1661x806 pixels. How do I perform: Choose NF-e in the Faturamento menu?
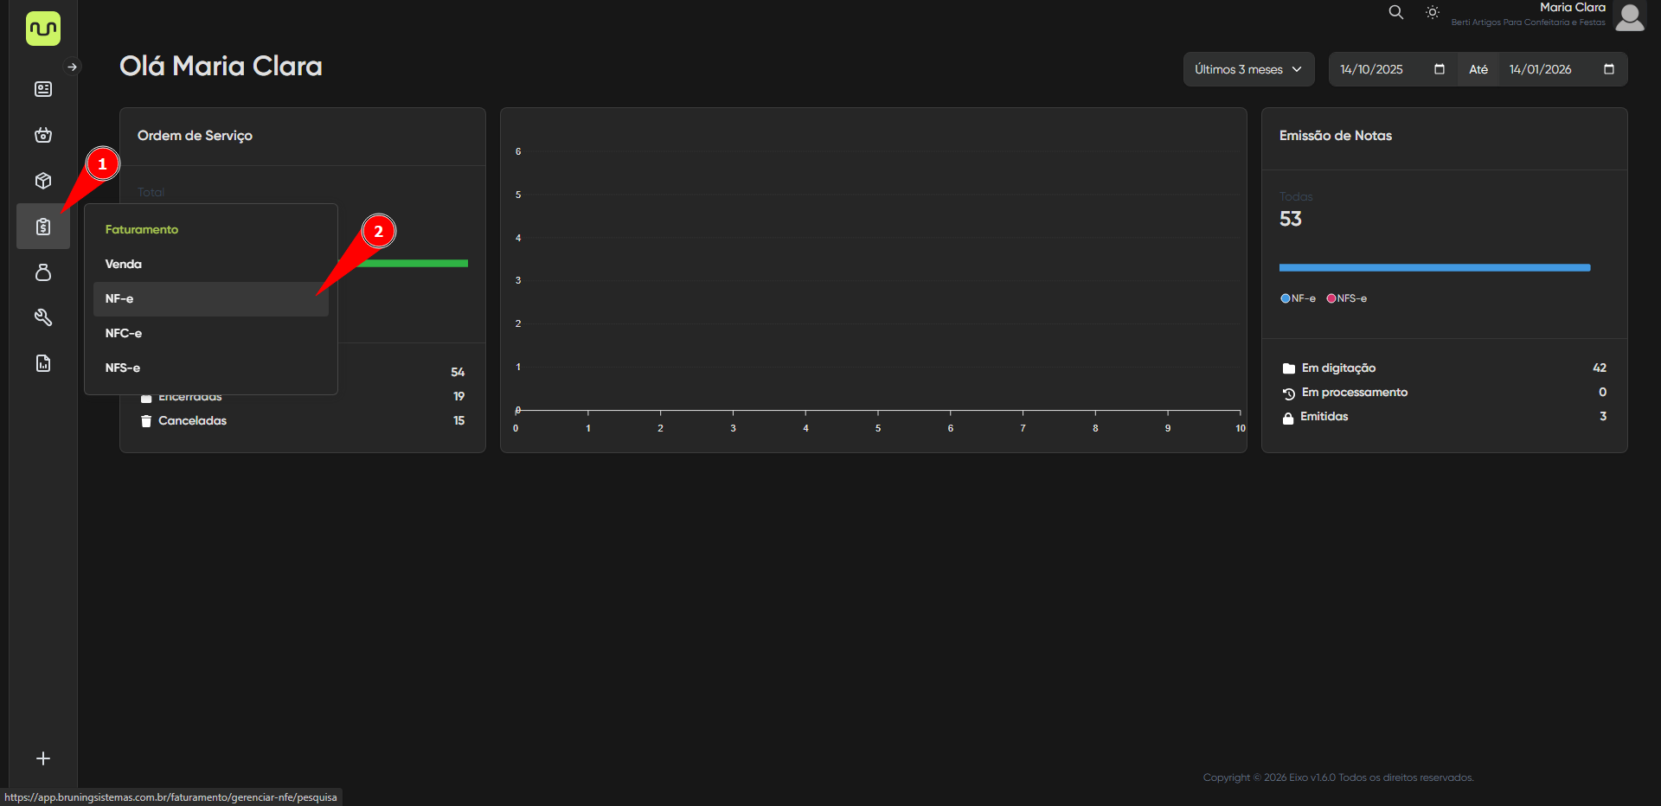pyautogui.click(x=119, y=298)
